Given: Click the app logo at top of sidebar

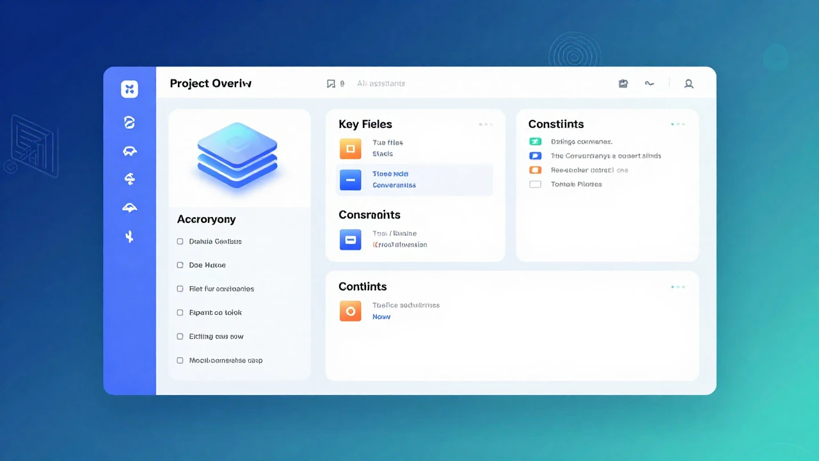Looking at the screenshot, I should click(129, 89).
